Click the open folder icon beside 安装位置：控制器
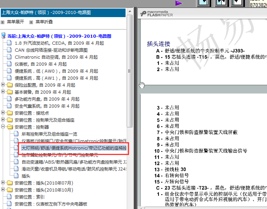Image resolution: width=267 pixels, height=209 pixels. coord(10,127)
